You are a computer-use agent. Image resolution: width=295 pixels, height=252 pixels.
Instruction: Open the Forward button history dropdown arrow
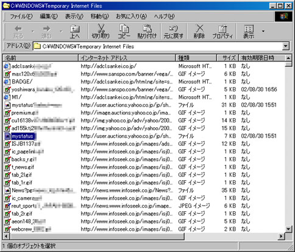tap(61, 31)
